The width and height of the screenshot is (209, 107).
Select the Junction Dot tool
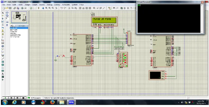[x=3, y=19]
